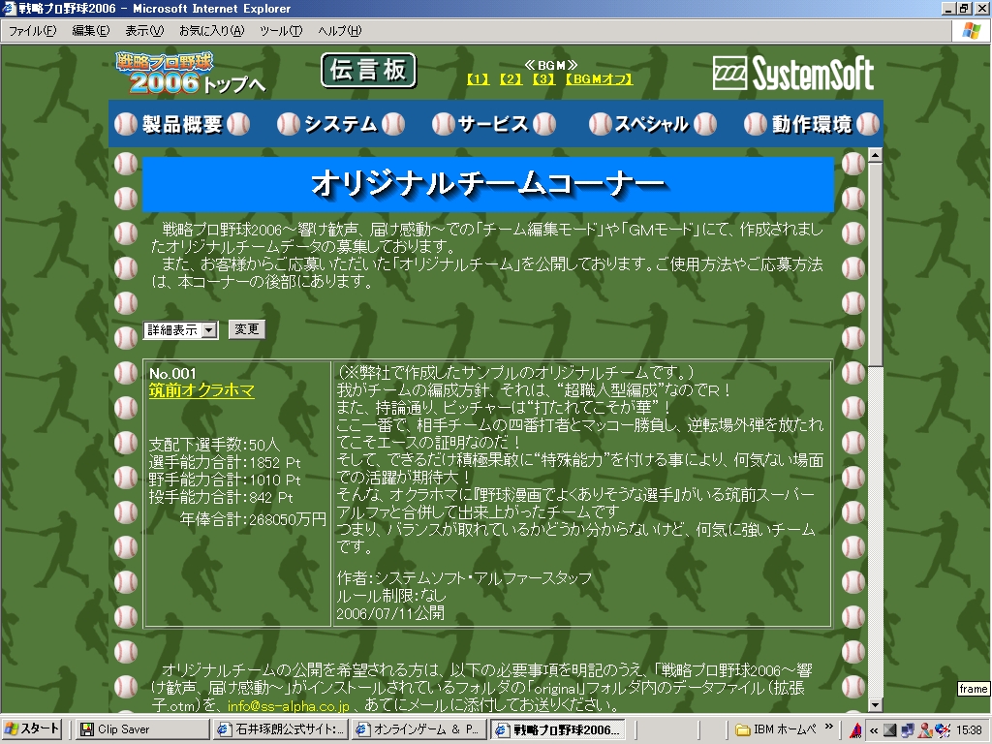This screenshot has height=744, width=992.
Task: Click ルール制限:なし text
Action: [391, 596]
